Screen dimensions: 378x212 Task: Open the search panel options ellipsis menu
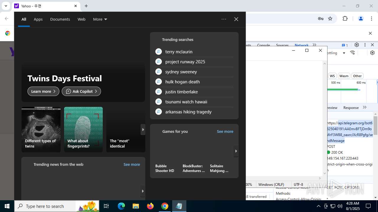224,19
